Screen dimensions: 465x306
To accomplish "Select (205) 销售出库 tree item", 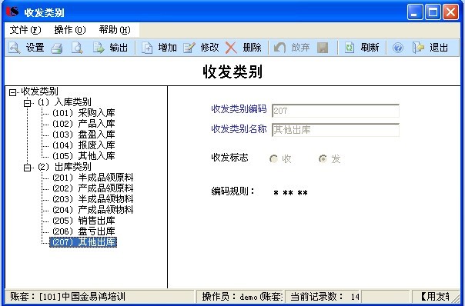I will tap(84, 221).
